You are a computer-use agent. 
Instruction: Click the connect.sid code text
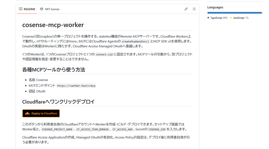pyautogui.click(x=104, y=54)
